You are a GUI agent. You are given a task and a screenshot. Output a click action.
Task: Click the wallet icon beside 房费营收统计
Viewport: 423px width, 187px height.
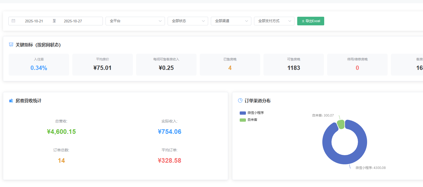pyautogui.click(x=11, y=101)
